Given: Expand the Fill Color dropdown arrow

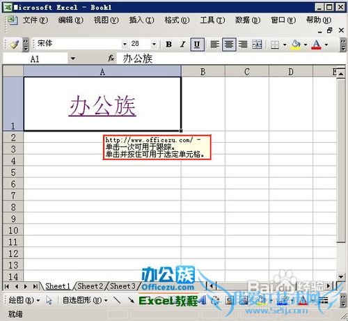Looking at the screenshot, I should pyautogui.click(x=306, y=45).
